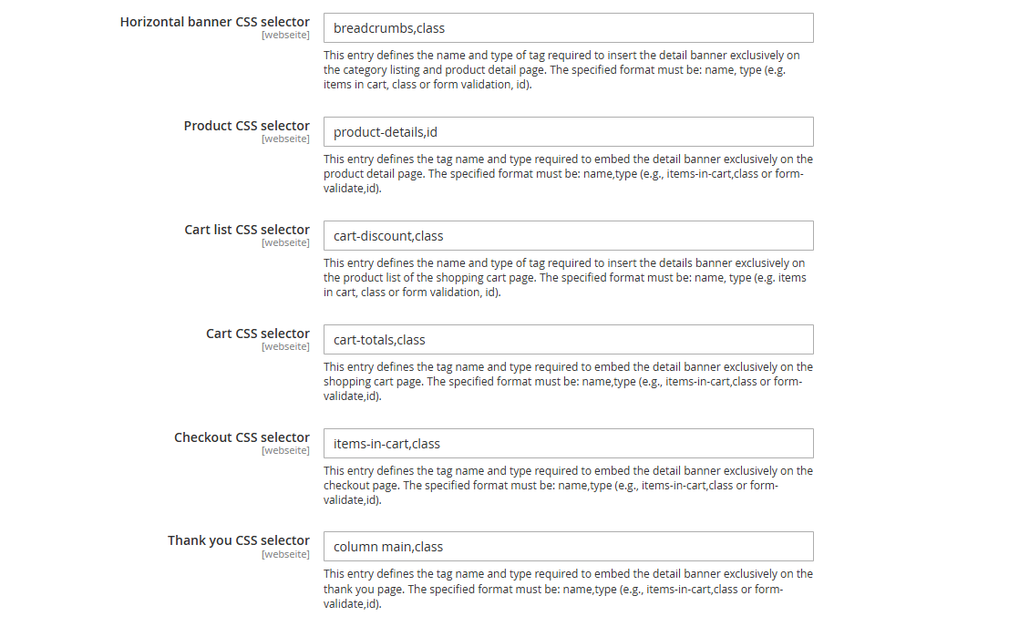Click the description under the product-details,id field
The image size is (1009, 637).
pos(568,174)
